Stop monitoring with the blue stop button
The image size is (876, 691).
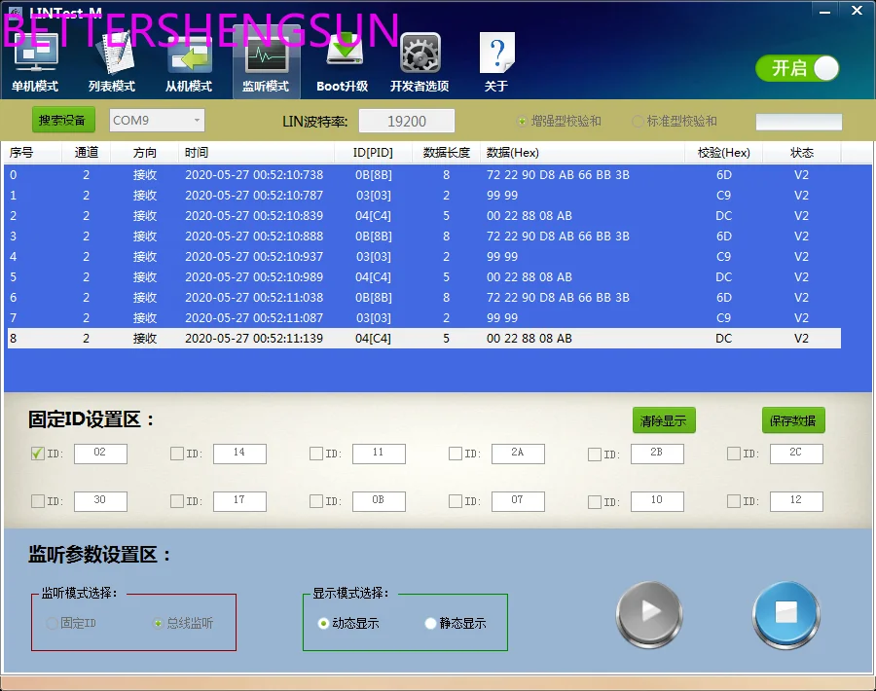pyautogui.click(x=786, y=614)
